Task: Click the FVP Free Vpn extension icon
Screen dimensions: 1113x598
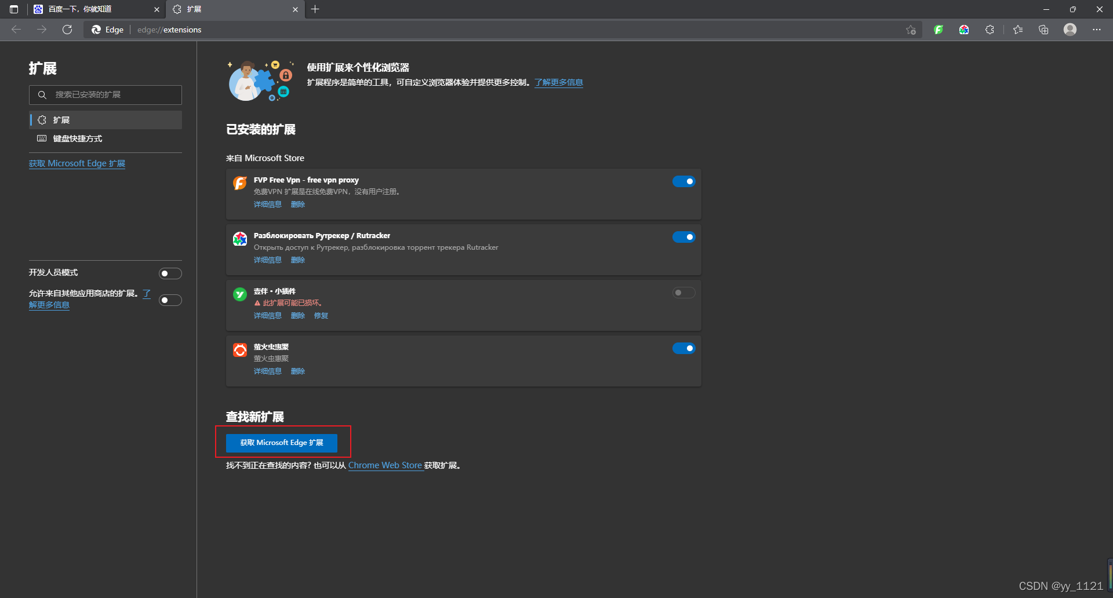Action: 240,183
